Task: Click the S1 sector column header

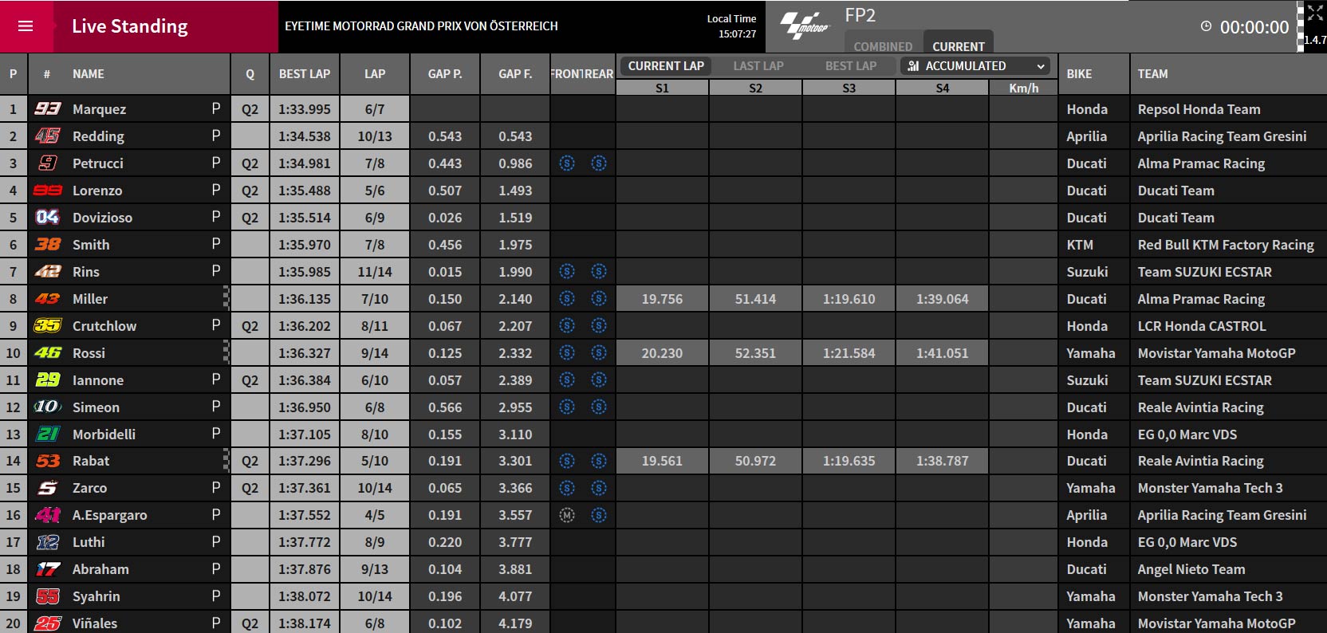Action: (662, 88)
